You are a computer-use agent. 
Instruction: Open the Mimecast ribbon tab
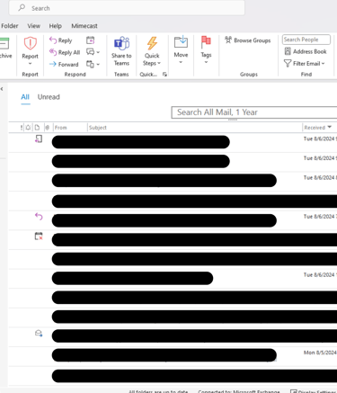tap(84, 26)
